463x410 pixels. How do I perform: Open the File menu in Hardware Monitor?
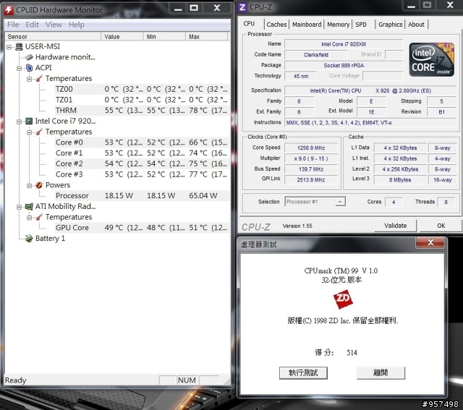coord(13,25)
